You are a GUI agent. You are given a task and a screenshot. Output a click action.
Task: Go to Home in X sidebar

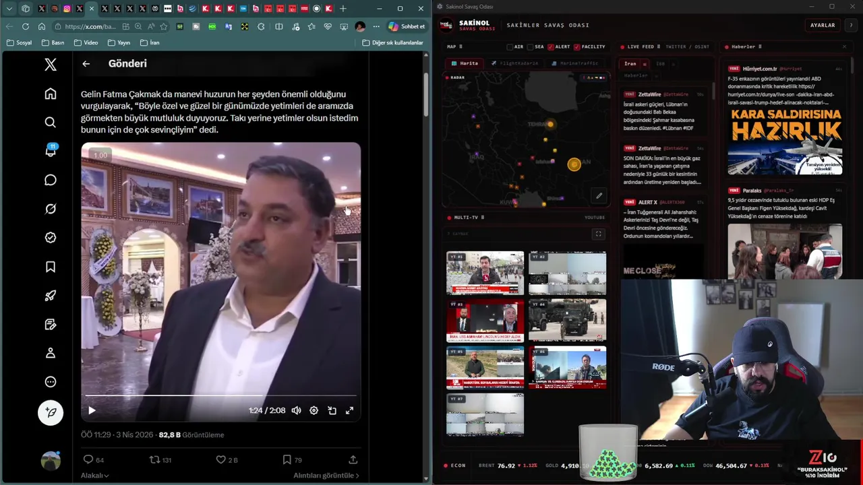pos(51,94)
